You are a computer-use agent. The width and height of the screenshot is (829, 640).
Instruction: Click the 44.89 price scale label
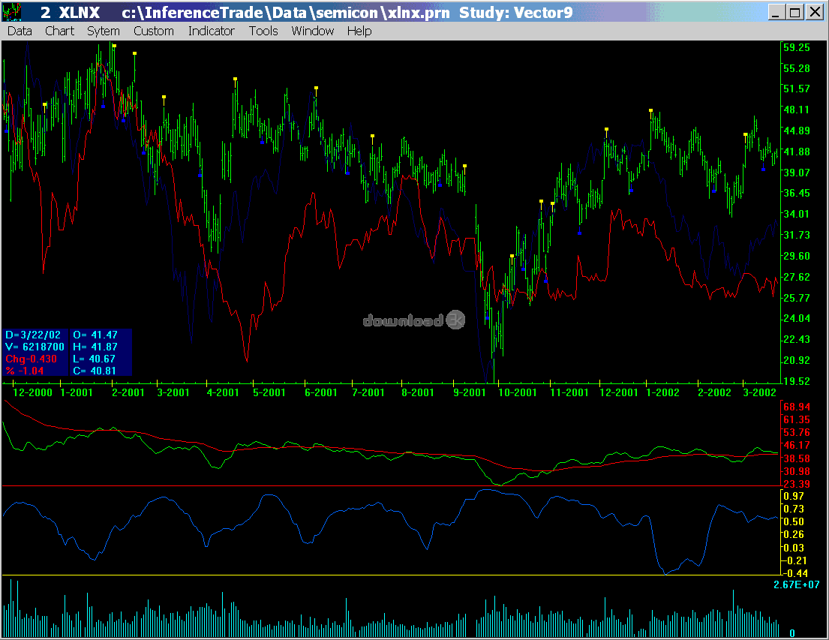(x=797, y=131)
